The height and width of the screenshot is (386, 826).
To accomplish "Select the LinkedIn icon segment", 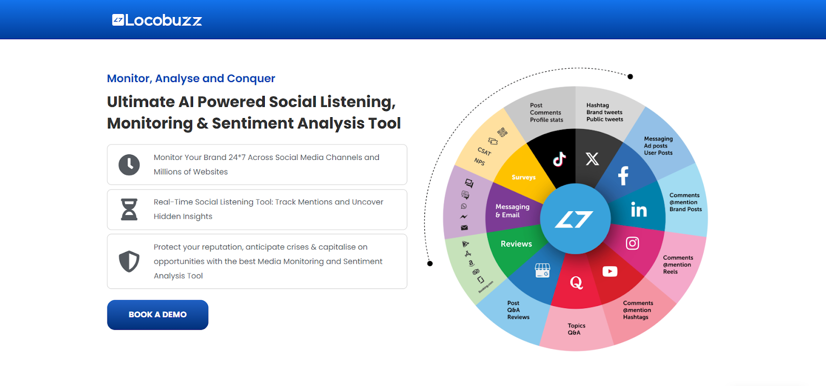I will pos(639,210).
